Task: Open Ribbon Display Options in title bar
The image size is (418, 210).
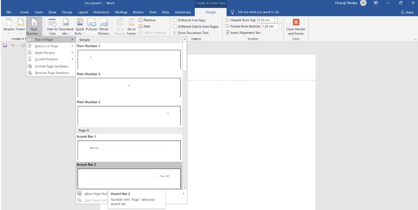Action: pos(376,3)
